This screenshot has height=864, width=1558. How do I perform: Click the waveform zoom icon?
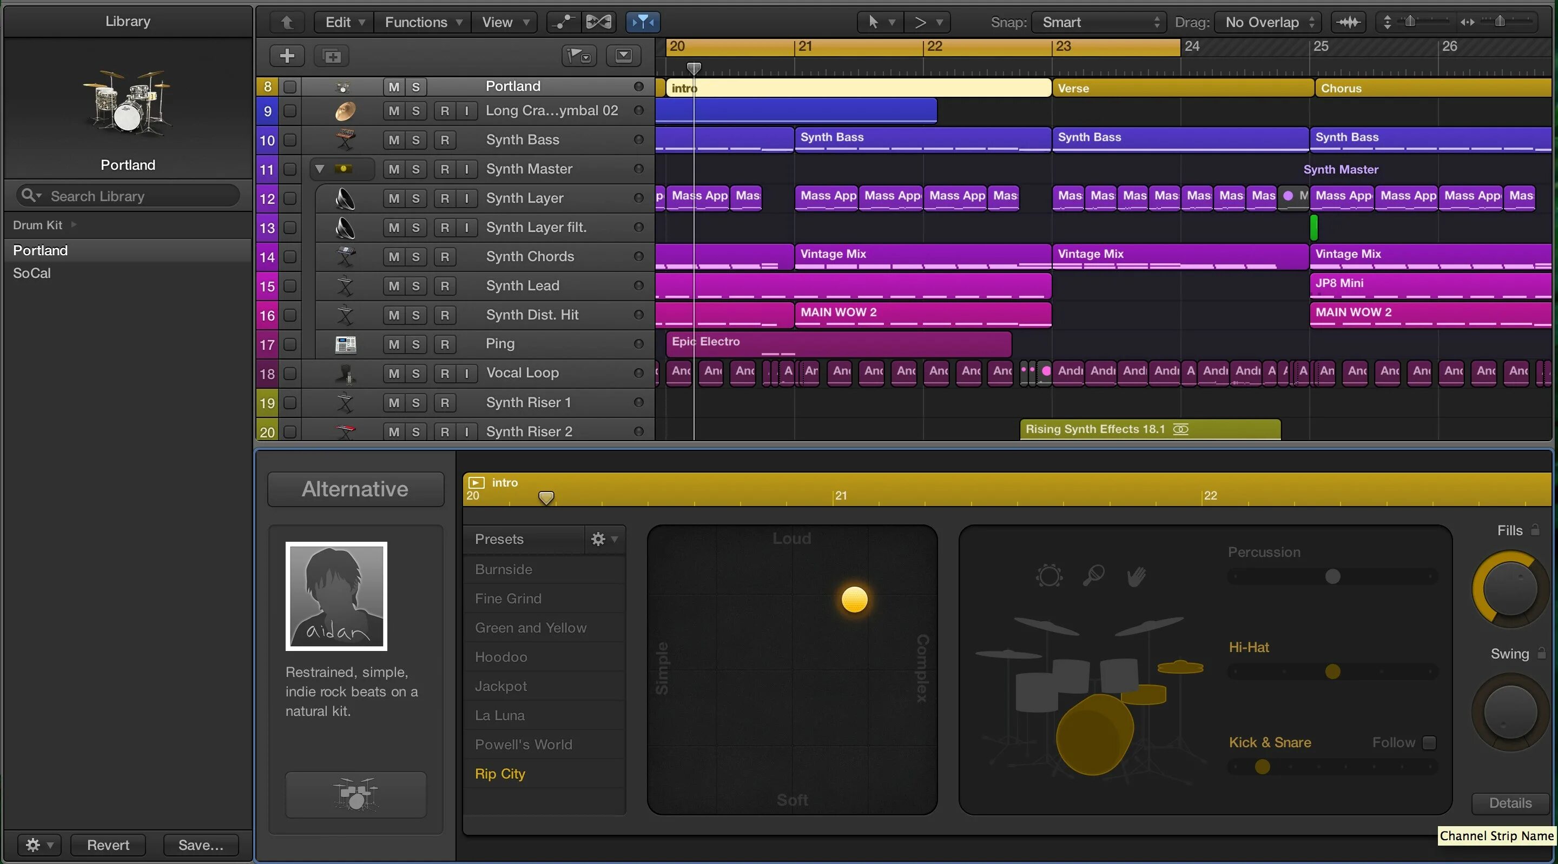(x=1349, y=22)
